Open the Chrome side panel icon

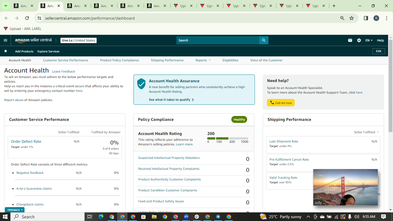click(366, 18)
